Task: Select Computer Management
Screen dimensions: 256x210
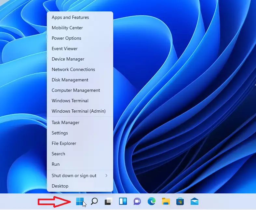Action: pyautogui.click(x=80, y=91)
